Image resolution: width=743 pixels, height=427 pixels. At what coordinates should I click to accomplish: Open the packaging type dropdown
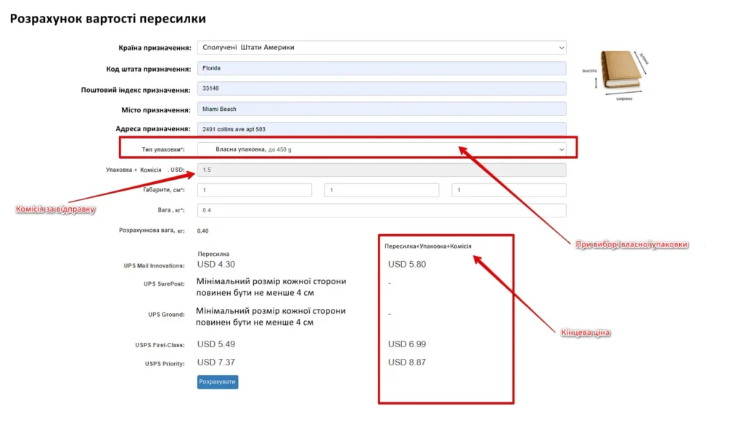[x=382, y=149]
